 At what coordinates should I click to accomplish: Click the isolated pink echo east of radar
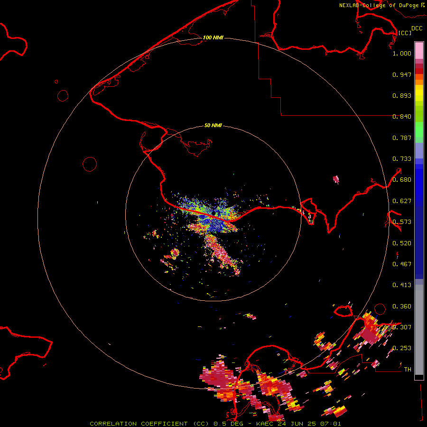coord(336,179)
